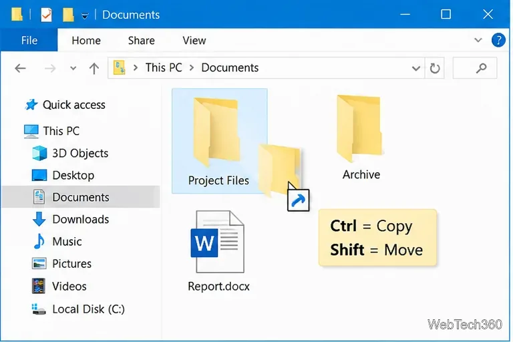
Task: Open Downloads in navigation pane
Action: 80,219
